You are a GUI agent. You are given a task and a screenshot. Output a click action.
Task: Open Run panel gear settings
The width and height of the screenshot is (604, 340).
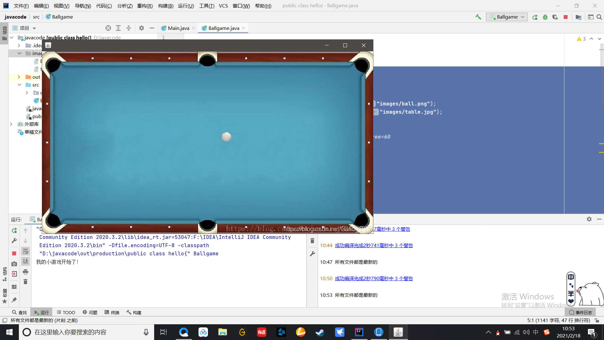tap(589, 219)
